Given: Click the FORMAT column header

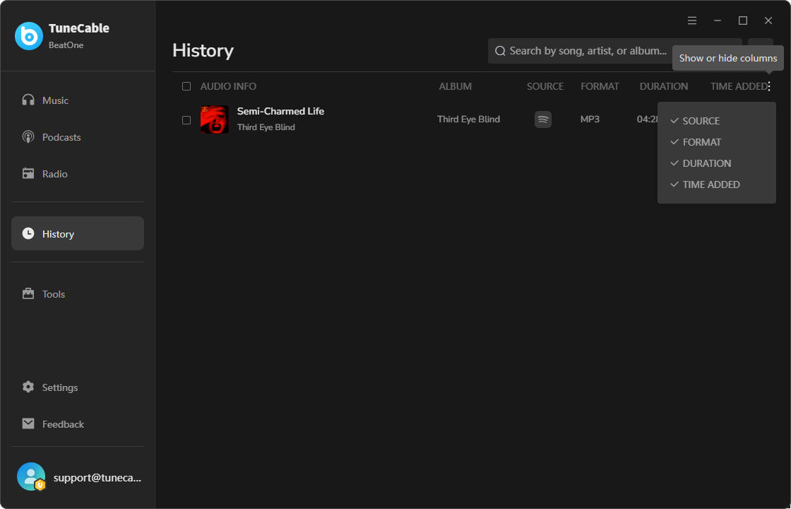Looking at the screenshot, I should [600, 86].
